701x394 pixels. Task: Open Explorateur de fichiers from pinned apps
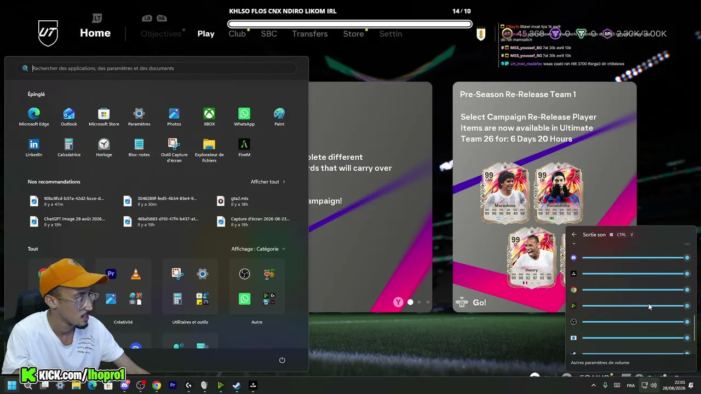click(x=209, y=150)
